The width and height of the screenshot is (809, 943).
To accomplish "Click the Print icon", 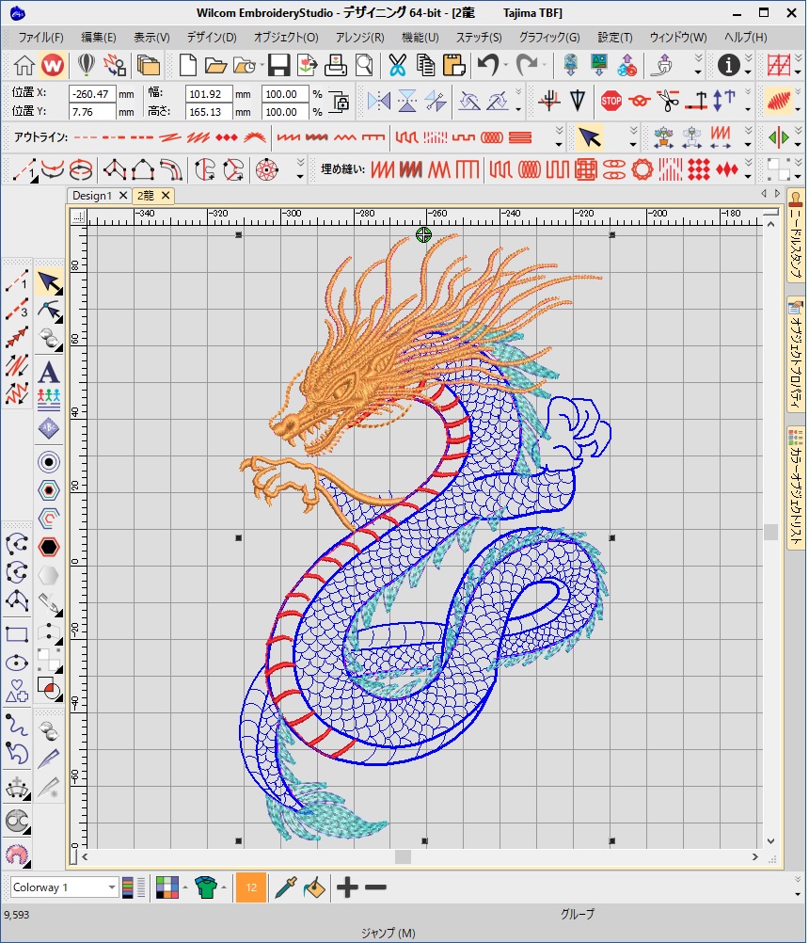I will pos(336,65).
